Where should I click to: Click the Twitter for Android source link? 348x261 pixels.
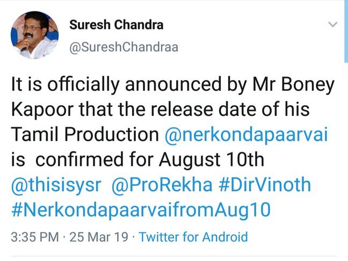point(193,237)
